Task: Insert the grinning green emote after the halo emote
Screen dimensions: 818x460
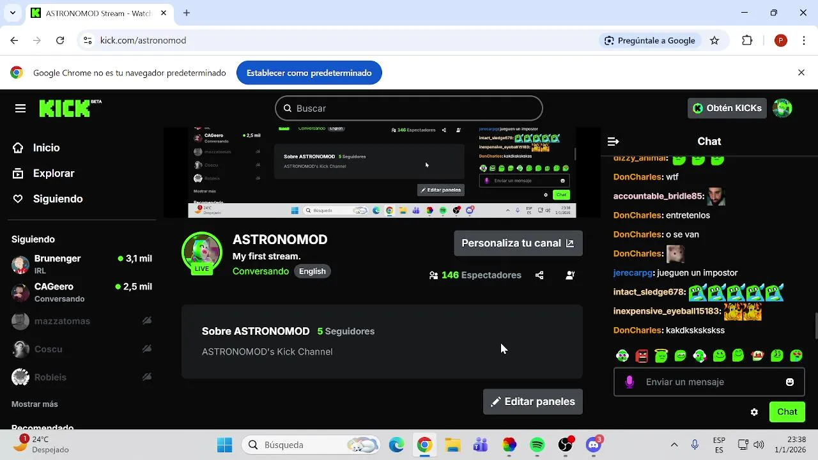Action: pyautogui.click(x=680, y=356)
